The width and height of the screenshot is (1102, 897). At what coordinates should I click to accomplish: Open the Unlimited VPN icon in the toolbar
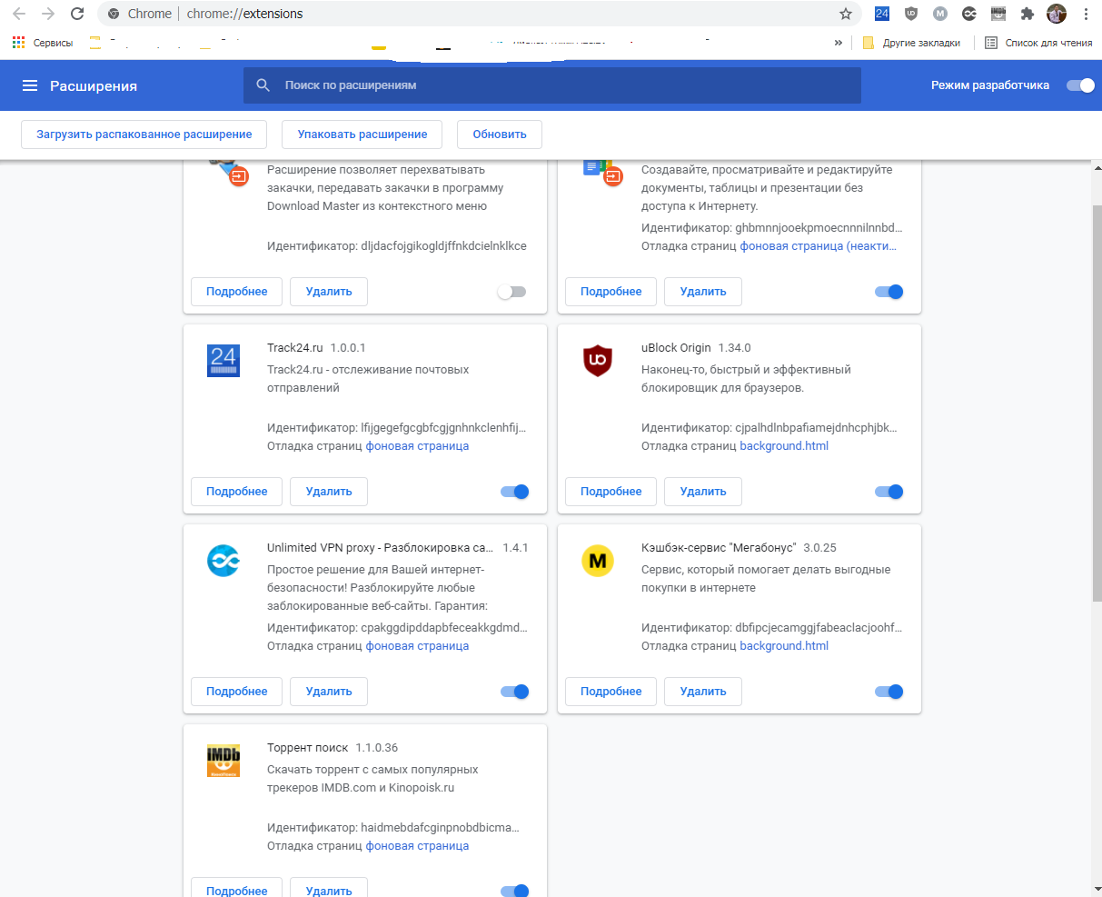coord(969,14)
